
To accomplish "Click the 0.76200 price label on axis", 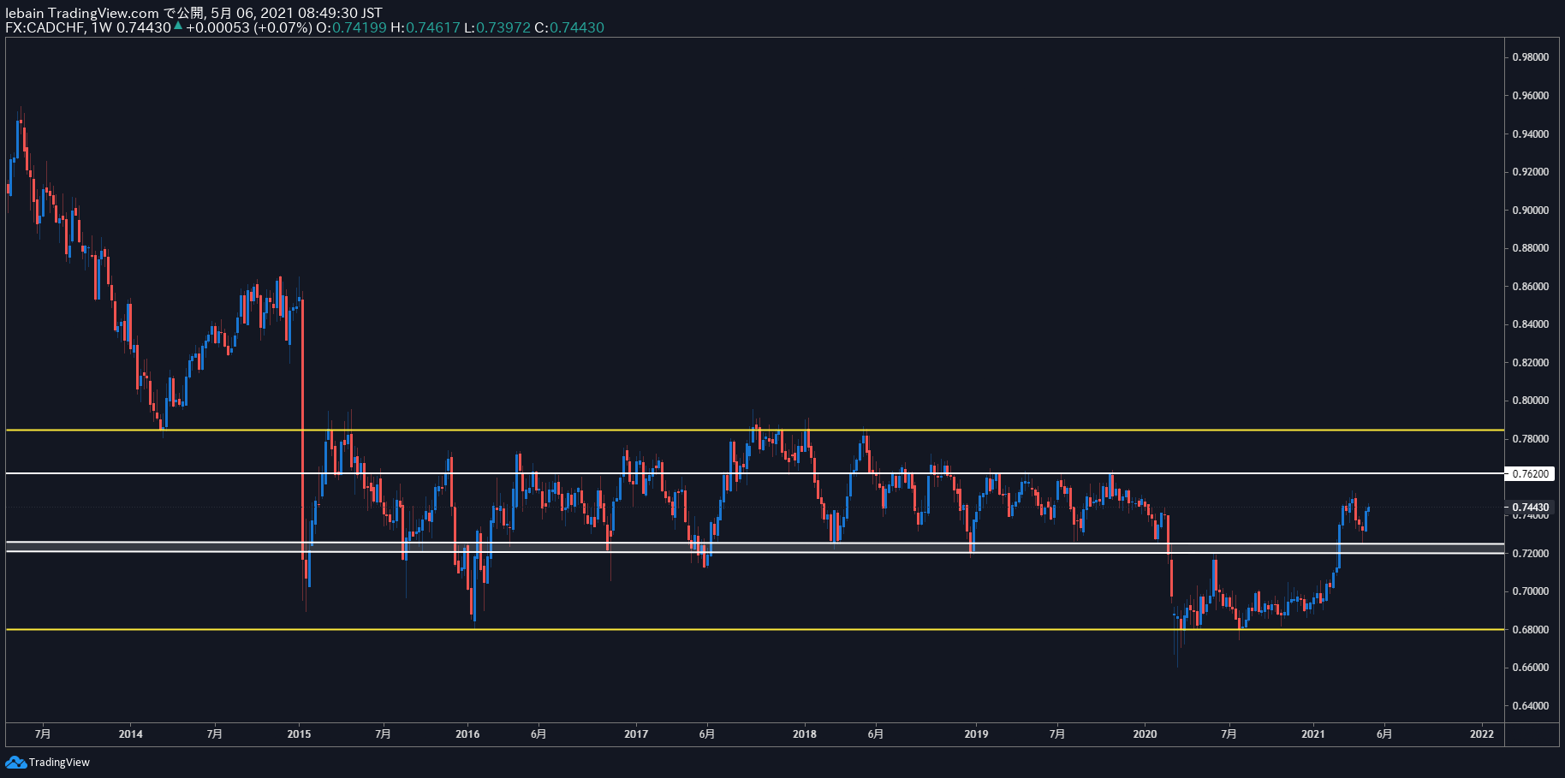I will [1530, 473].
